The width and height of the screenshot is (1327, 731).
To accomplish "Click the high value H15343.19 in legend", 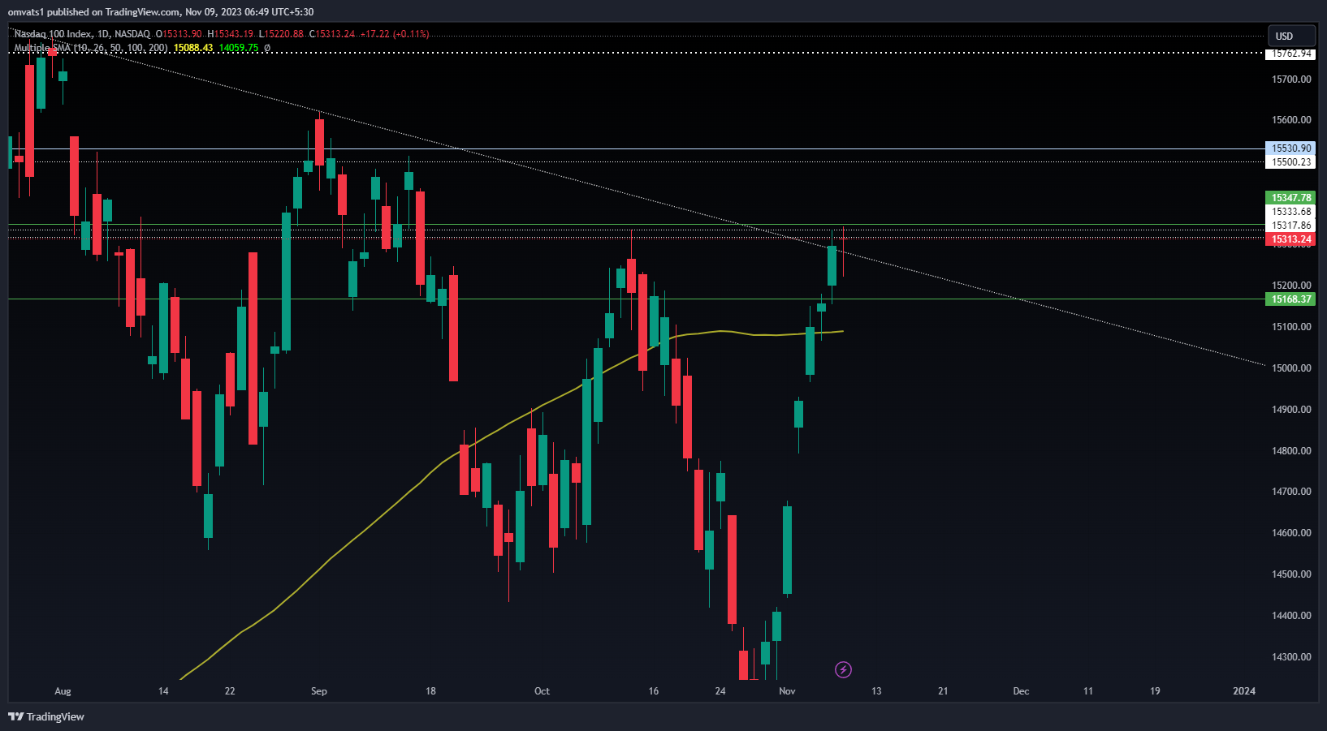I will 231,34.
